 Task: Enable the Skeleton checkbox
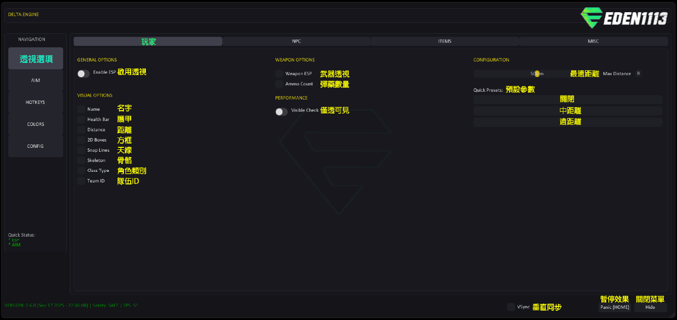pos(81,160)
